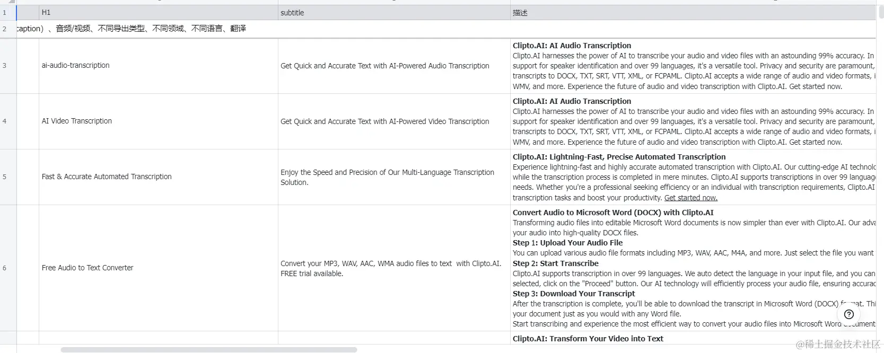
Task: Select row header number 4
Action: click(8, 121)
